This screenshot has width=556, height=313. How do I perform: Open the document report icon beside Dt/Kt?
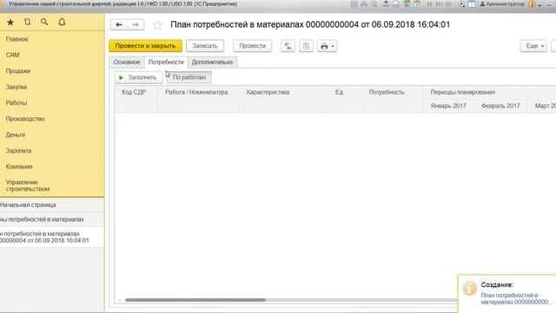coord(306,46)
